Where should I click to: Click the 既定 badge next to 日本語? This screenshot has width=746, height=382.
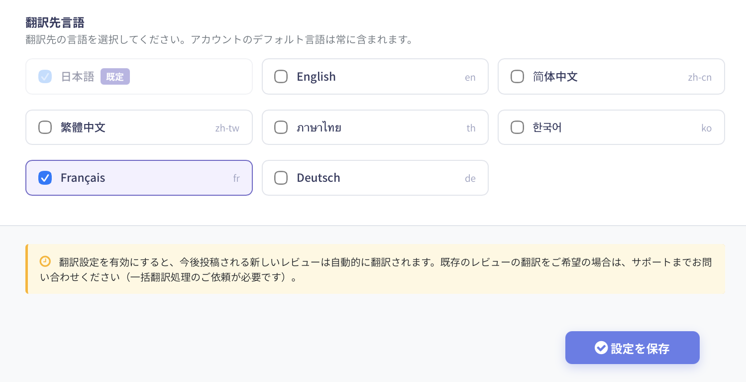(115, 77)
